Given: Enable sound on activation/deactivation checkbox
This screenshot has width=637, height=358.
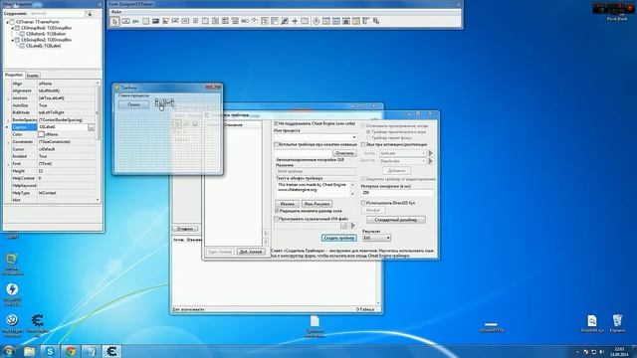Looking at the screenshot, I should pos(363,144).
